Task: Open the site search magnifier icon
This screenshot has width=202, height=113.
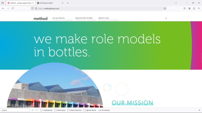Action: point(166,18)
